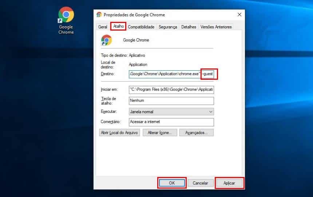Confirm with the OK button
Image resolution: width=313 pixels, height=197 pixels.
[x=172, y=183]
